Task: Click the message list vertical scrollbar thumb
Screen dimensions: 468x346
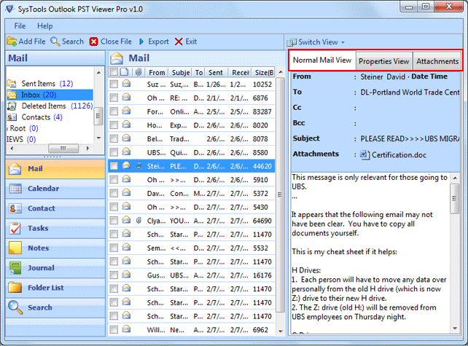Action: [280, 195]
